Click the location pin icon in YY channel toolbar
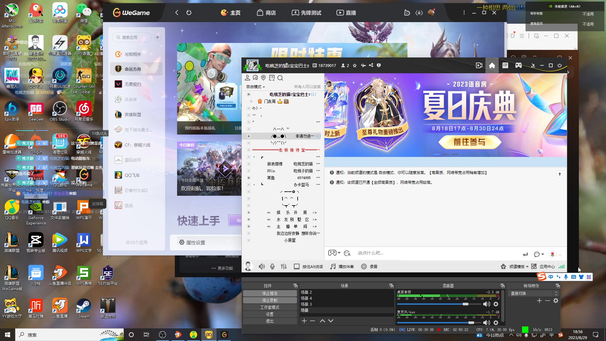The height and width of the screenshot is (341, 606). click(264, 78)
